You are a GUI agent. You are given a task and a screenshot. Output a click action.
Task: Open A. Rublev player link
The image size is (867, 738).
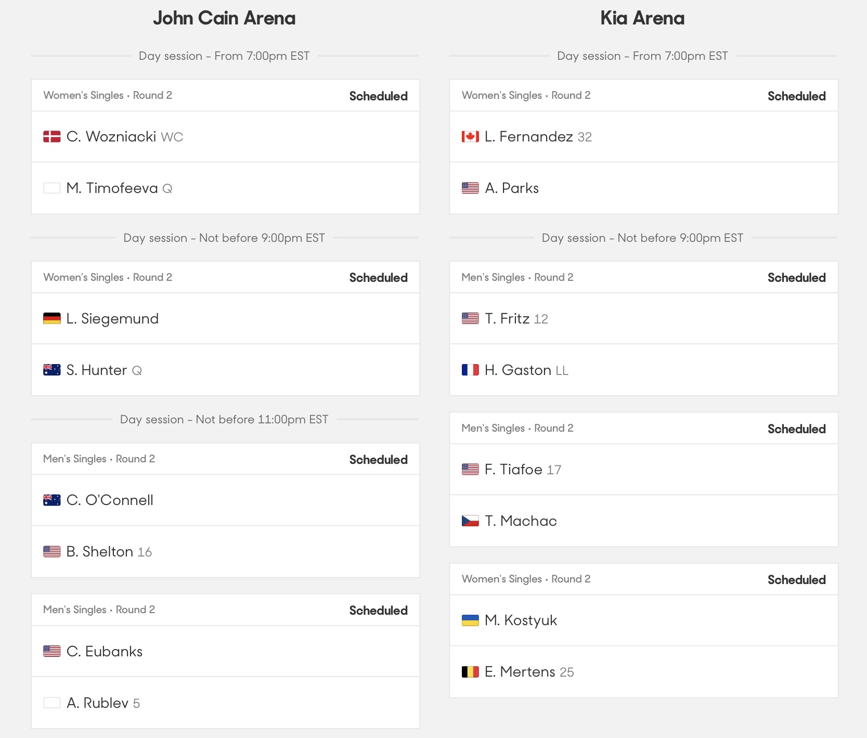pos(97,703)
